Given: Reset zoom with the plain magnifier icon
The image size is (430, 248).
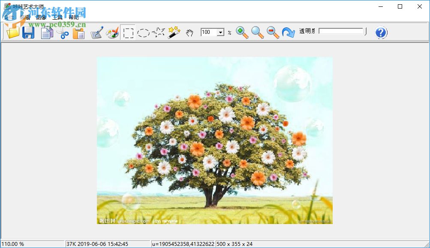Looking at the screenshot, I should (x=258, y=32).
